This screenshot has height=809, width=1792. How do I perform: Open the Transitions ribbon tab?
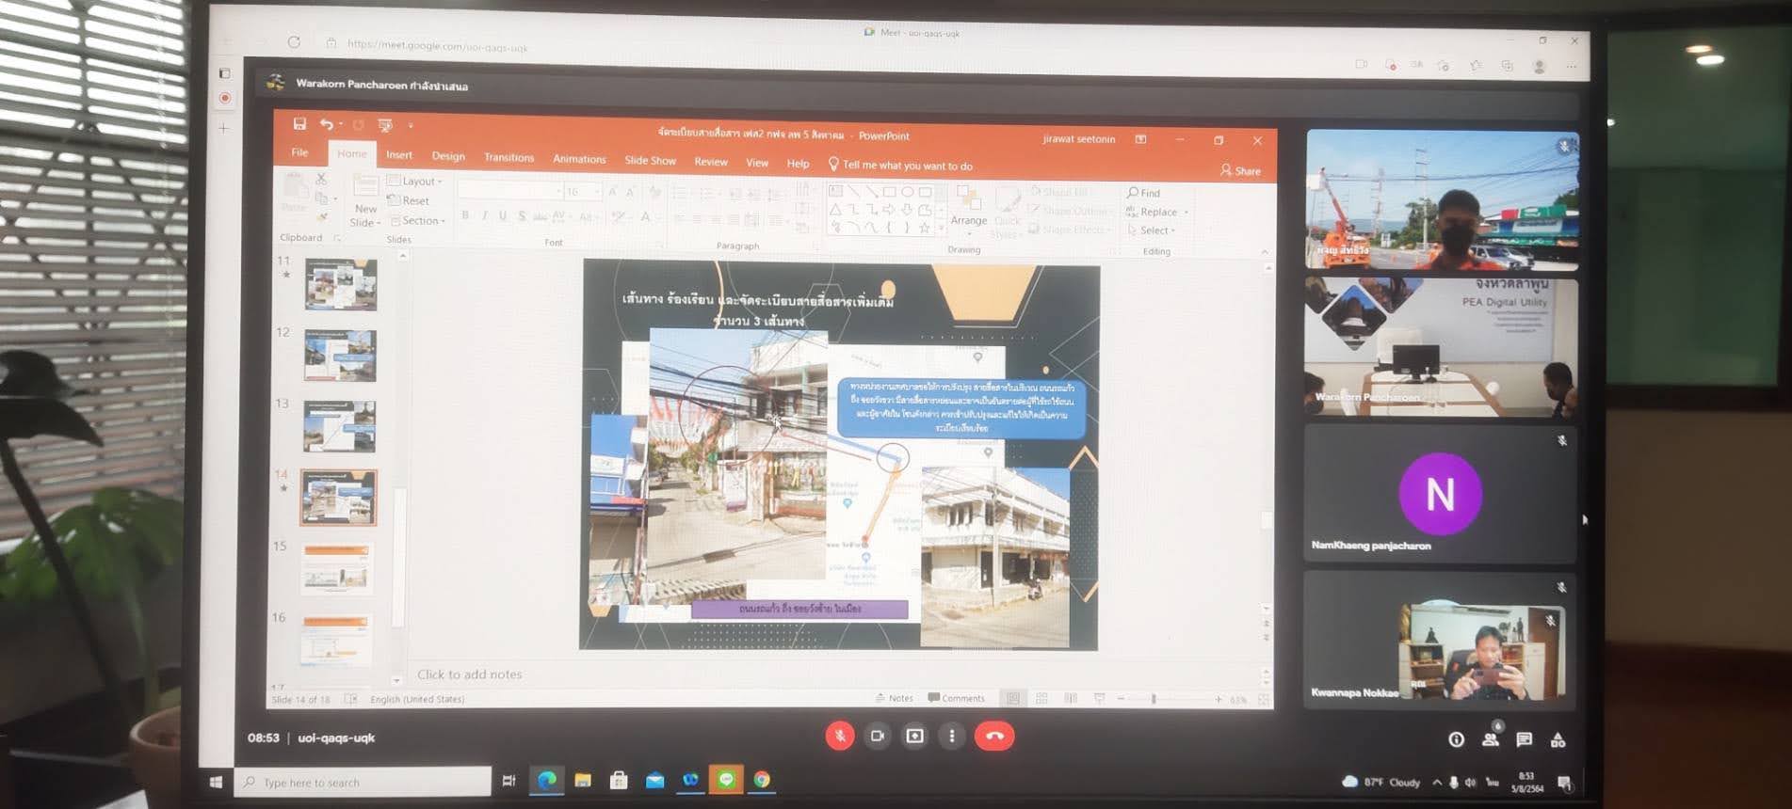[509, 157]
